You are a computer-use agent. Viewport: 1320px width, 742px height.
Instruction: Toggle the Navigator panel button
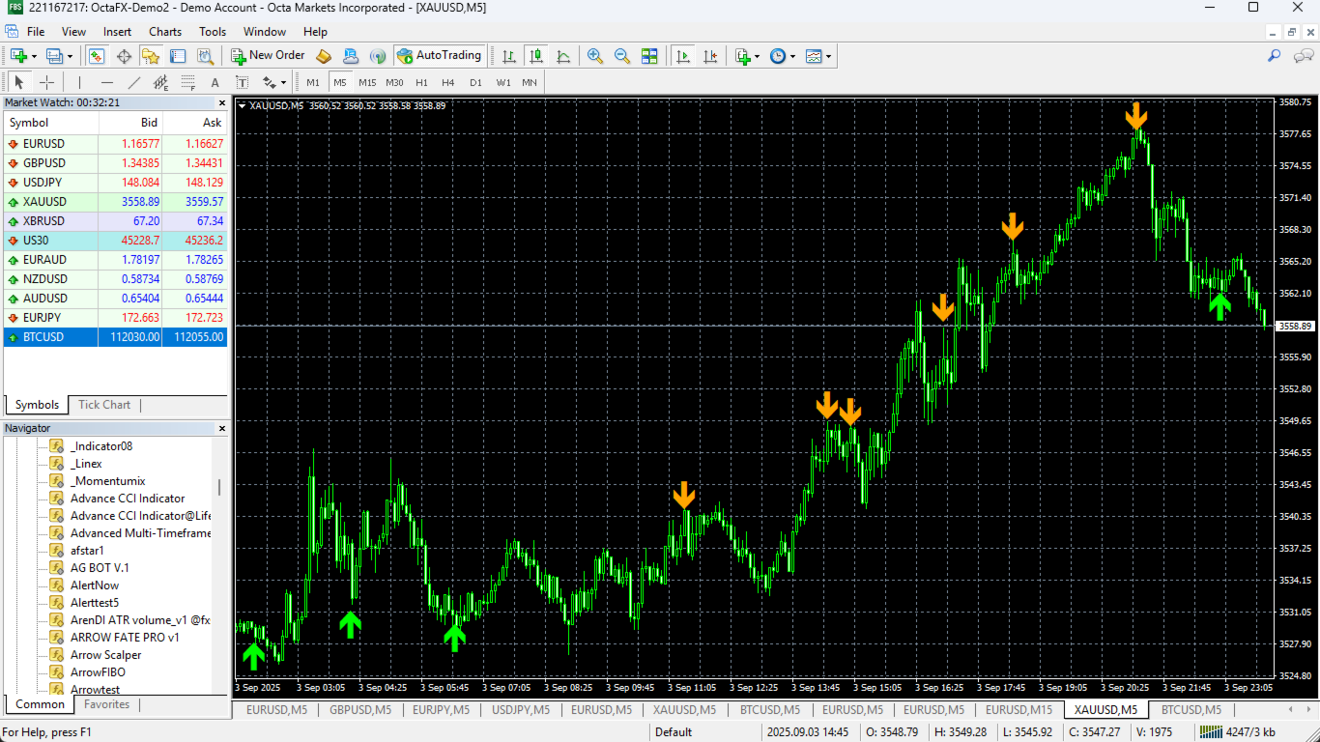pos(151,56)
